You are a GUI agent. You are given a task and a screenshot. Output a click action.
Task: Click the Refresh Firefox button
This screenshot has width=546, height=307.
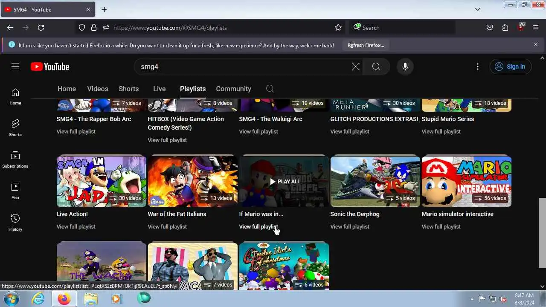[366, 45]
